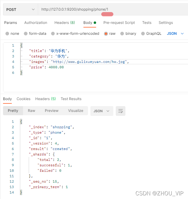188x199 pixels.
Task: Click the "successful": 1 response line
Action: click(55, 165)
